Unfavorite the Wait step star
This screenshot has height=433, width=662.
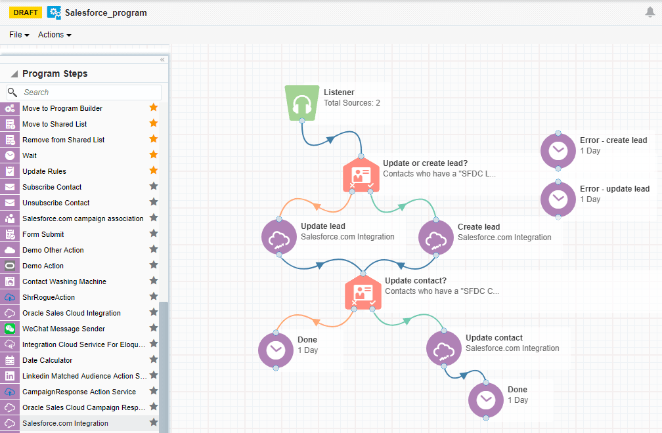[x=154, y=155]
